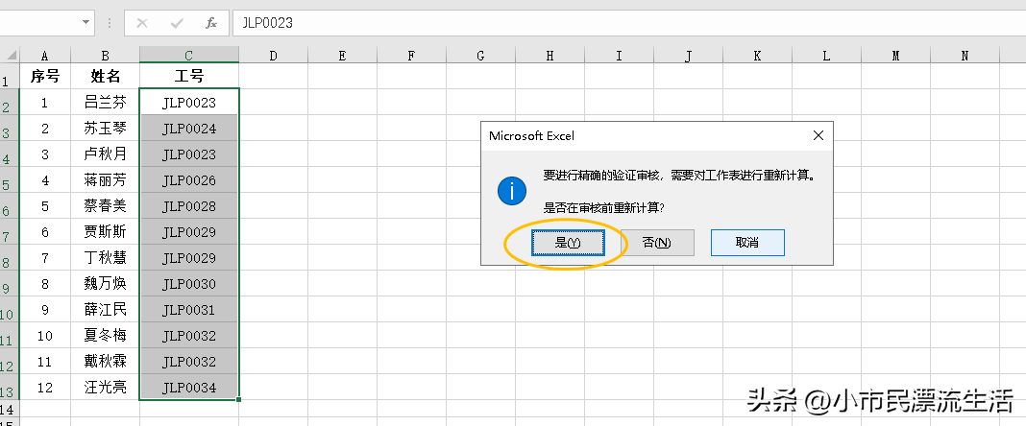Viewport: 1026px width, 426px height.
Task: Select column K header
Action: click(x=757, y=56)
